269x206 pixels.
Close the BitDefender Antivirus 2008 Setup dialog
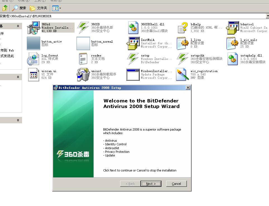[x=188, y=87]
